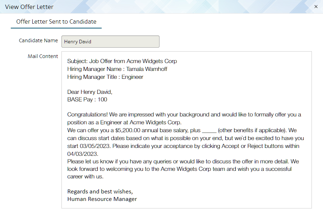This screenshot has width=323, height=221.
Task: Switch to the Offer Letter Sent to Candidate tab
Action: 56,22
